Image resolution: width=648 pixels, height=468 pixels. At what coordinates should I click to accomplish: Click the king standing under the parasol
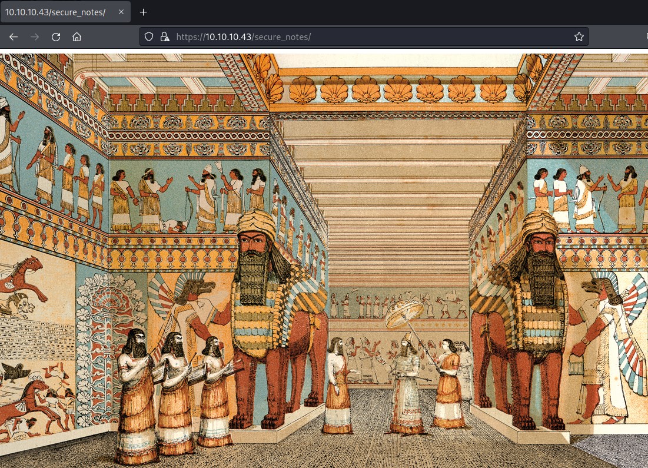[x=406, y=383]
